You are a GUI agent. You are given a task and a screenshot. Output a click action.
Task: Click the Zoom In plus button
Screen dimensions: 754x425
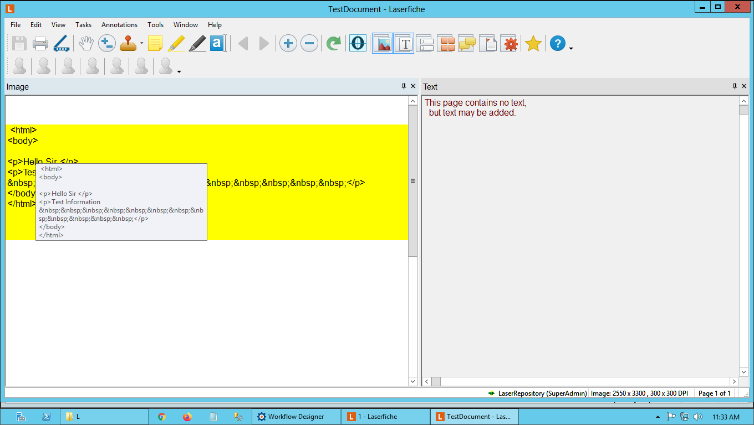tap(288, 43)
